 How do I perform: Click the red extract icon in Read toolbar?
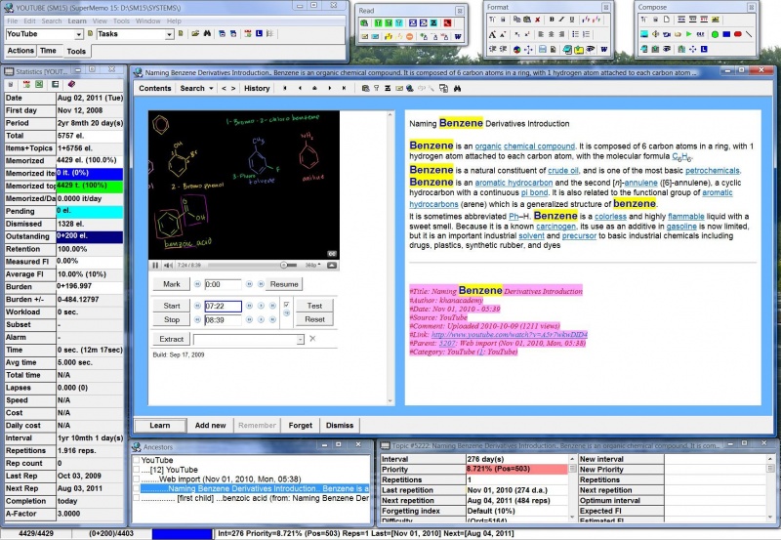coord(447,22)
